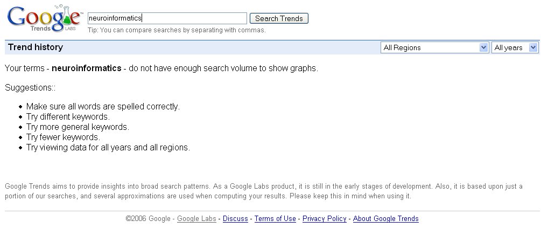
Task: Click the Google Trends disclaimer paragraph
Action: 263,191
